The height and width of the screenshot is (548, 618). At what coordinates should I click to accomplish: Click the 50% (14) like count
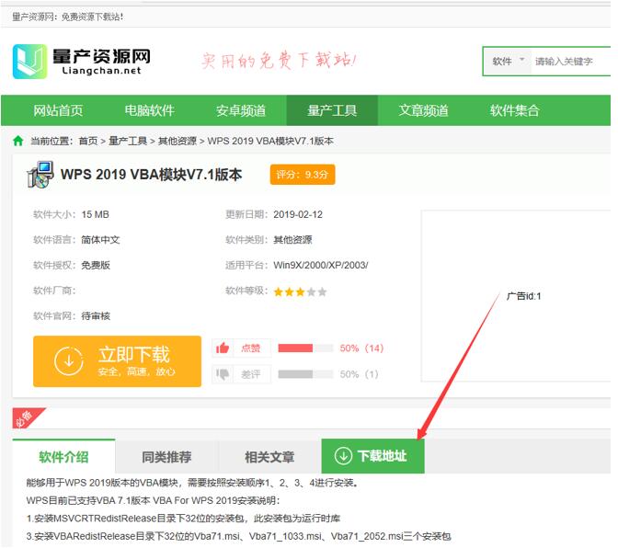(x=361, y=348)
